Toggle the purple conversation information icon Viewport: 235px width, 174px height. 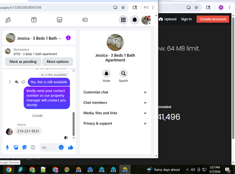click(68, 38)
